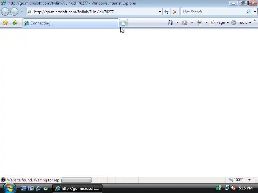Click the Add to Favorites icon
Viewport: 258px width, 193px height.
(x=15, y=23)
